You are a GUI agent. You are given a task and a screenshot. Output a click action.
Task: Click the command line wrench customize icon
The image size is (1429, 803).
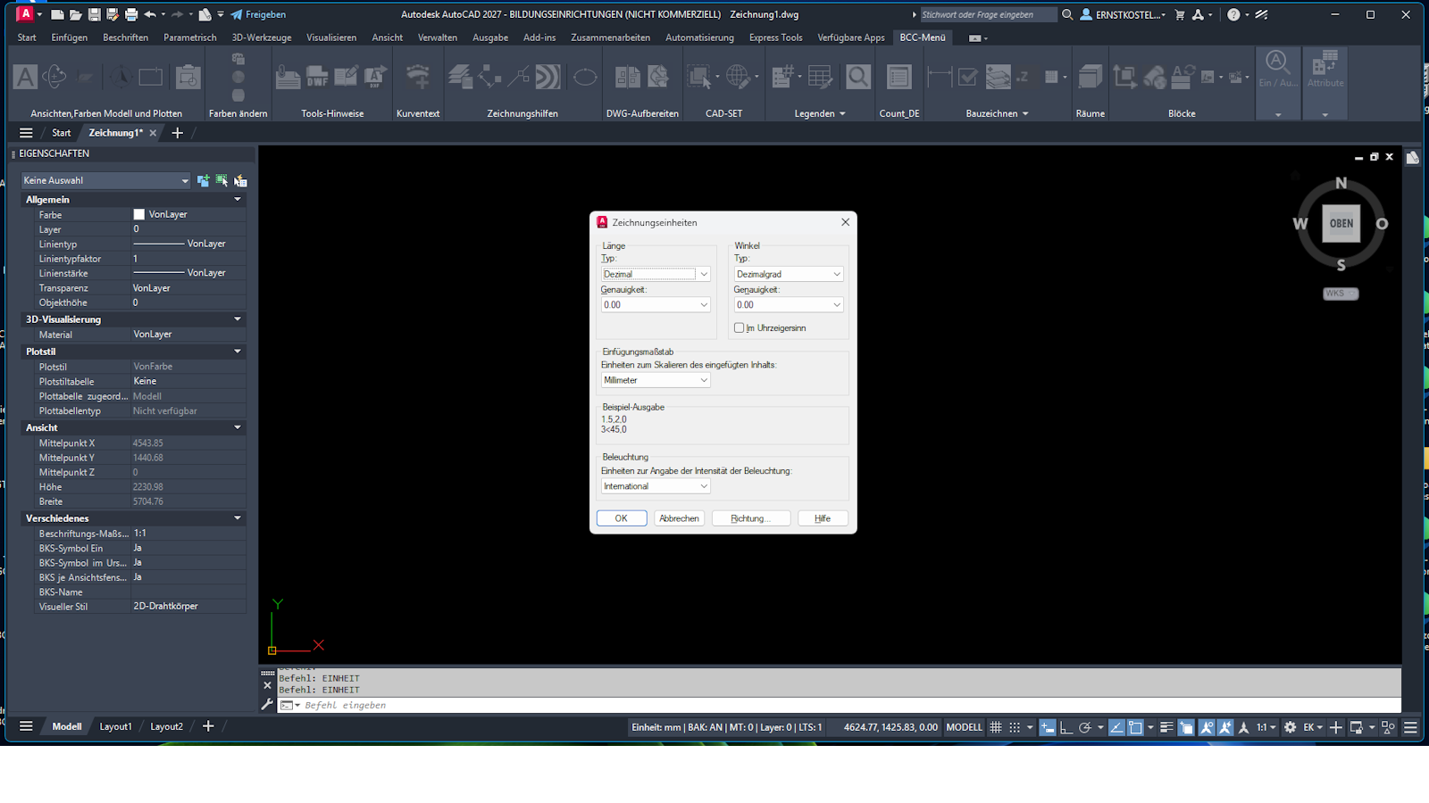point(267,705)
